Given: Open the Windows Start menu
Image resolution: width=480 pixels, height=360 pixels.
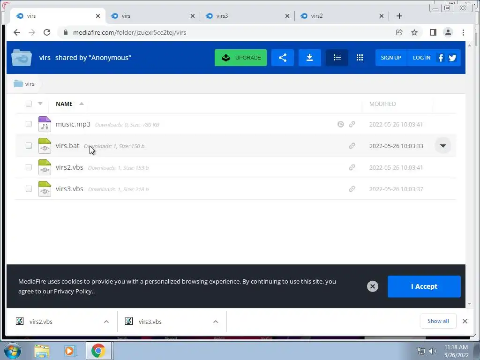Looking at the screenshot, I should coord(13,351).
